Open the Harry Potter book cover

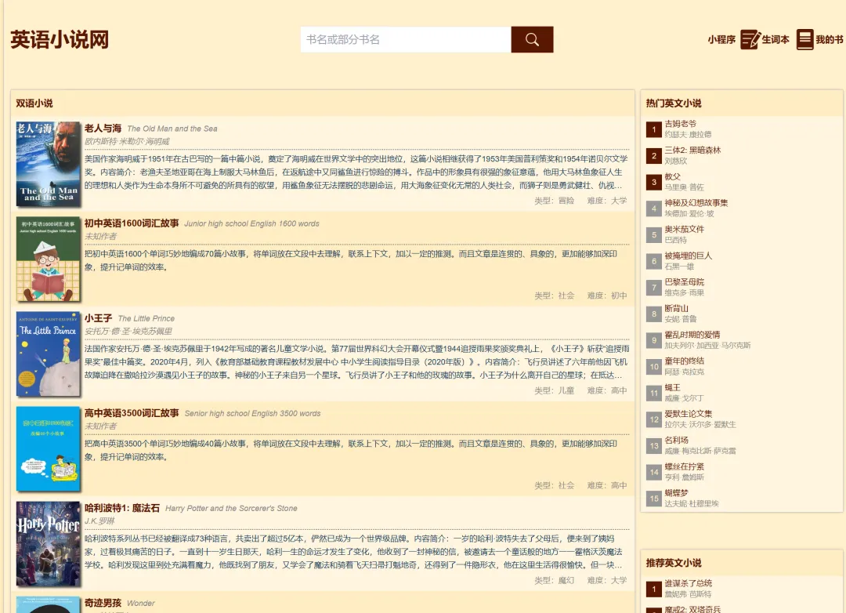(x=48, y=544)
